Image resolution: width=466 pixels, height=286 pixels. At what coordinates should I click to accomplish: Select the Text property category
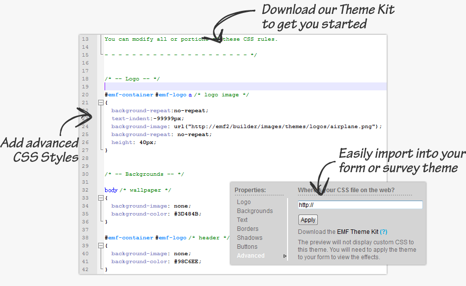click(242, 220)
